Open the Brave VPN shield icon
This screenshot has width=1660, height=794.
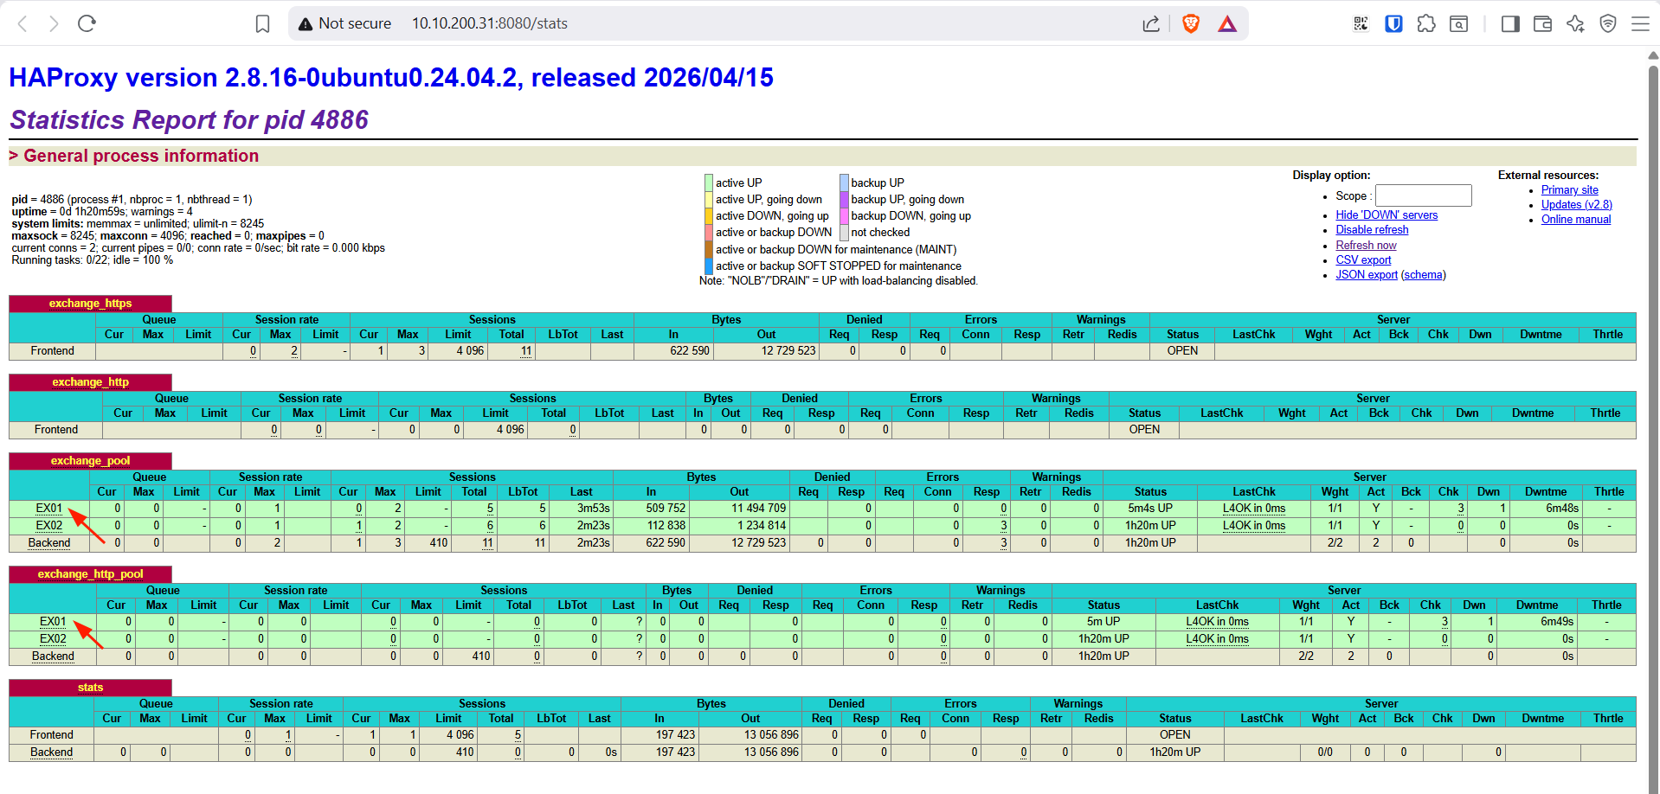click(x=1608, y=23)
